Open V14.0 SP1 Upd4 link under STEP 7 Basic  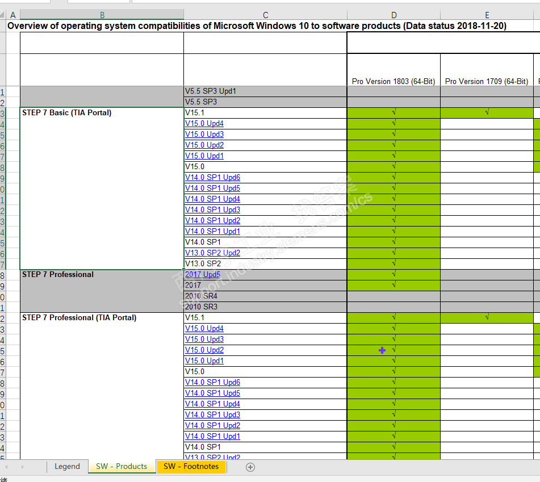point(212,199)
